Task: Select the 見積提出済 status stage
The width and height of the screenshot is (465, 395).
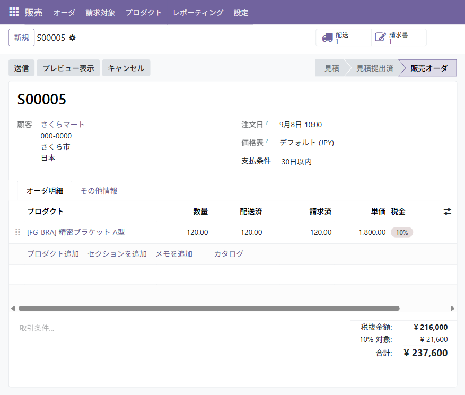Action: click(x=374, y=68)
